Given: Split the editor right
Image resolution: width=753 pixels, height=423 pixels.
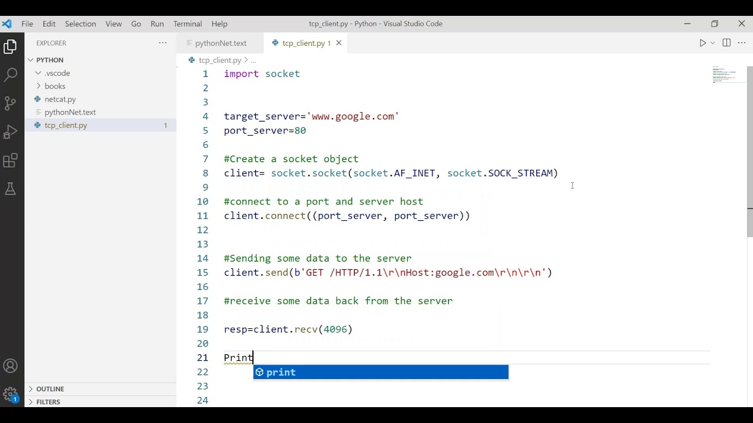Looking at the screenshot, I should coord(727,43).
